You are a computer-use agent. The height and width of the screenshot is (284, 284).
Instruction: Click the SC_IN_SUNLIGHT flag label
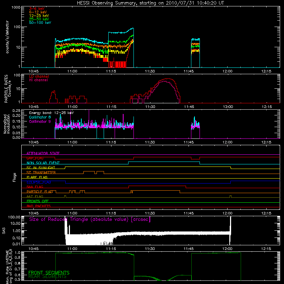41,168
